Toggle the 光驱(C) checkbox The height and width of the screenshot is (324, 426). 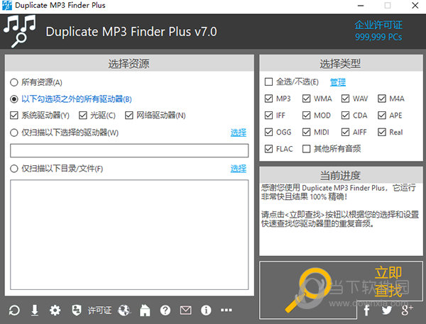(82, 116)
